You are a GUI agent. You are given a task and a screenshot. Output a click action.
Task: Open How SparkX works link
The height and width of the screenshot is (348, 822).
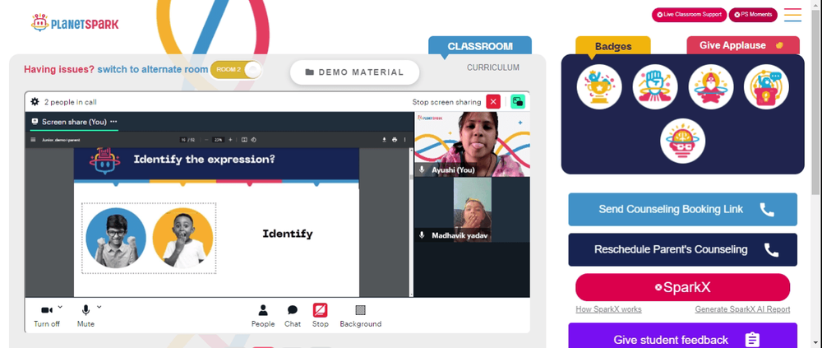point(608,309)
